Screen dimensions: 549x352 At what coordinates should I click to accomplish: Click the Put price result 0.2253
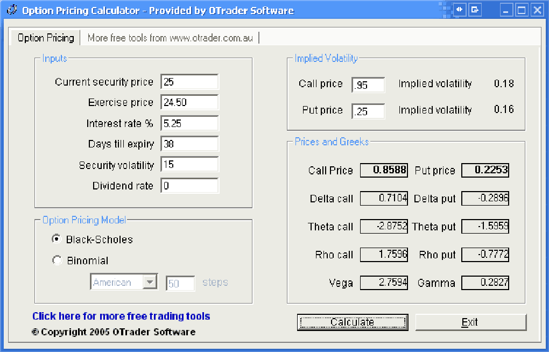(485, 170)
